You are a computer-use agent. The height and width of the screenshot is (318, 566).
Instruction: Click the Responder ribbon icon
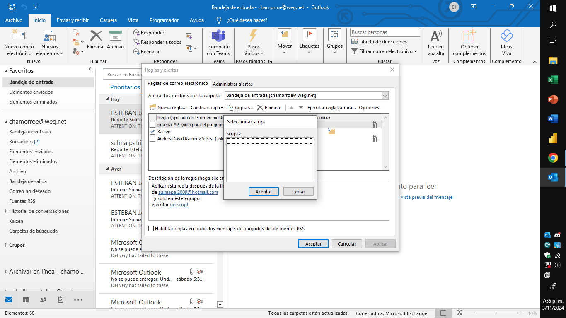pyautogui.click(x=136, y=33)
